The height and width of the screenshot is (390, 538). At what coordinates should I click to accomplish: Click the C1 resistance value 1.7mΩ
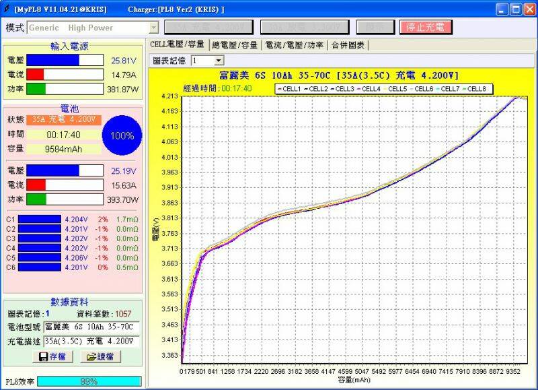(127, 219)
